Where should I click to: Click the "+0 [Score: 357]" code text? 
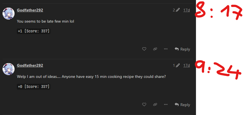click(34, 87)
